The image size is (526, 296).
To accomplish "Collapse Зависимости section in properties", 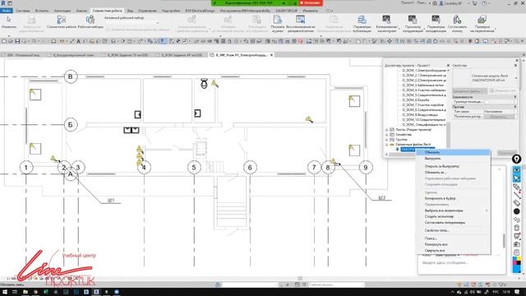I will (515, 97).
